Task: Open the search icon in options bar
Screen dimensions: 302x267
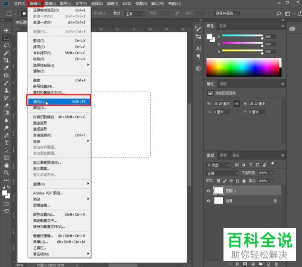Action: pos(278,13)
